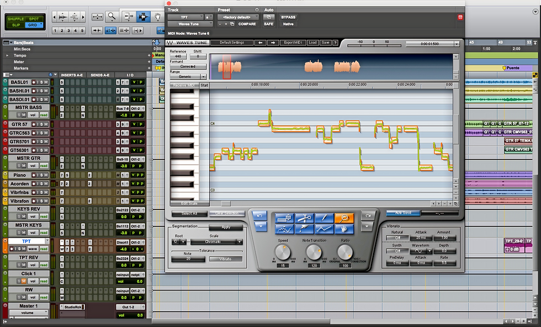Viewport: 541px width, 327px height.
Task: Select the Curve pitch tool
Action: pyautogui.click(x=284, y=229)
